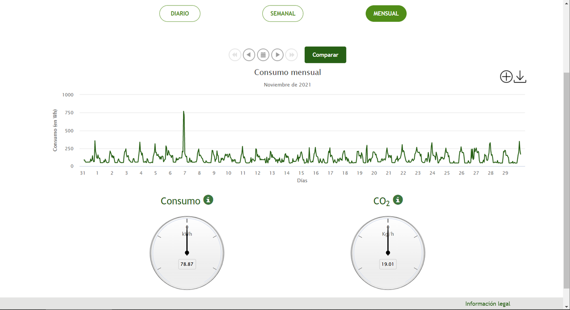Click the CO2 Kg/h gauge dial
This screenshot has width=570, height=310.
tap(388, 253)
